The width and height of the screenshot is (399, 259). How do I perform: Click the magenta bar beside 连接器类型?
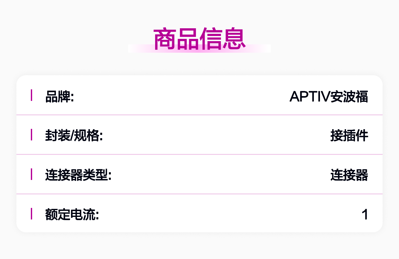31,174
